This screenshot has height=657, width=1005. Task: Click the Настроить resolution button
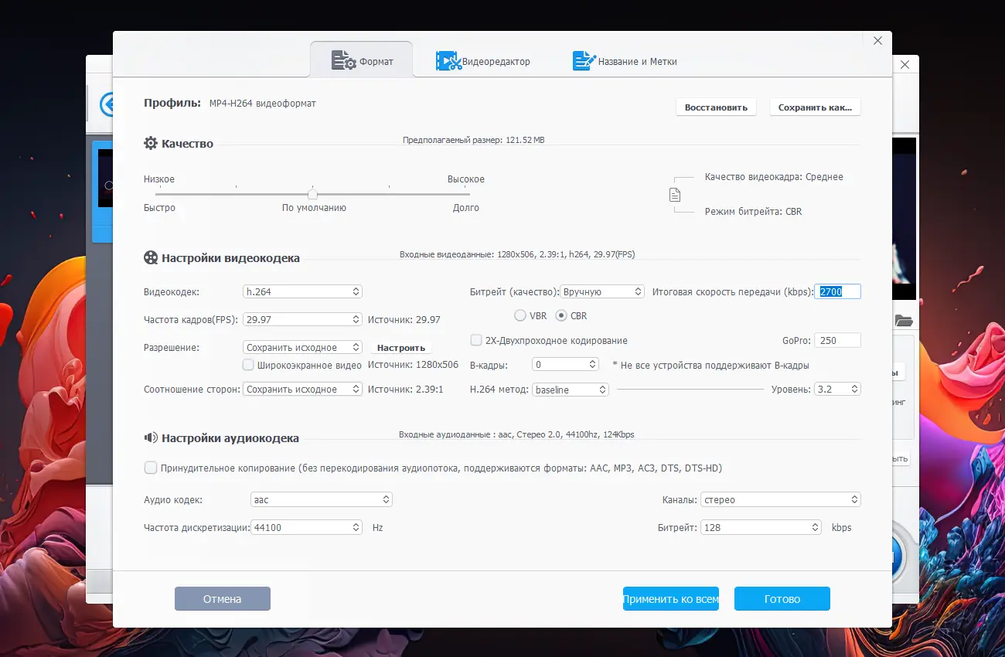click(x=401, y=348)
